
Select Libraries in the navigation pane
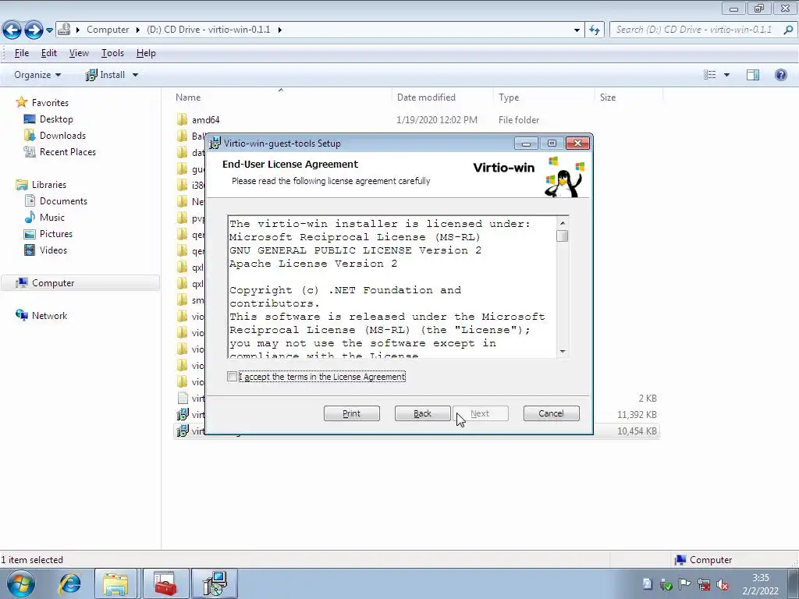[x=49, y=184]
